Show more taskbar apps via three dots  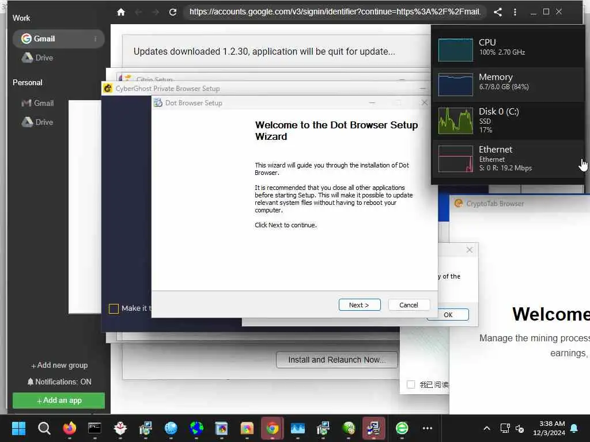click(x=428, y=428)
